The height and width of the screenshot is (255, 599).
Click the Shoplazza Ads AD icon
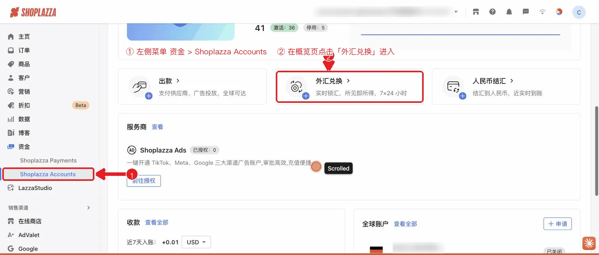(131, 150)
